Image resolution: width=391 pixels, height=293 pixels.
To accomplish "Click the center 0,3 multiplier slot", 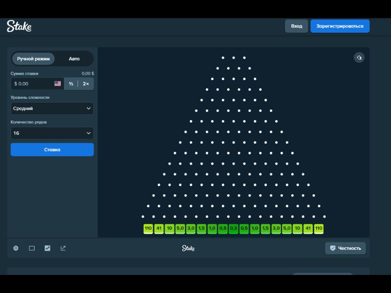I will tap(234, 229).
